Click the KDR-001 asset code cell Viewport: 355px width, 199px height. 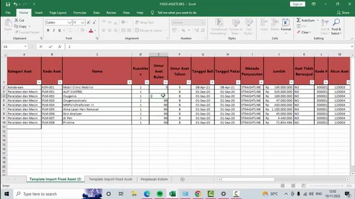point(52,87)
